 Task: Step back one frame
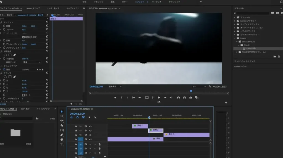tap(140, 98)
